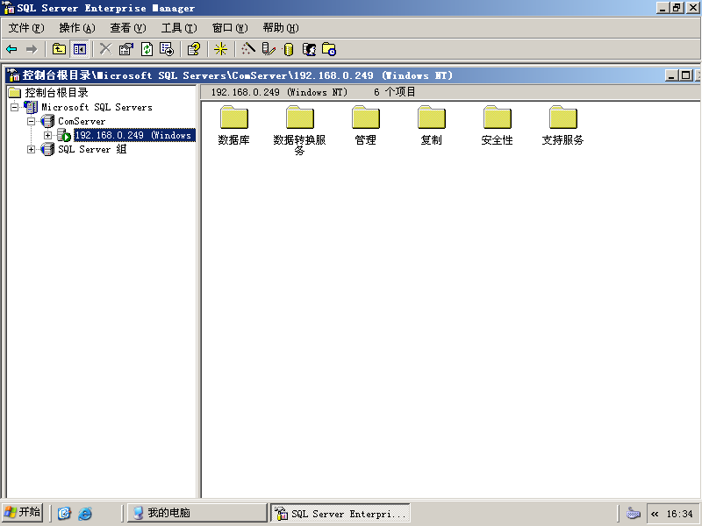Click the SQL Server Enterprise Manager taskbar button

pos(340,513)
